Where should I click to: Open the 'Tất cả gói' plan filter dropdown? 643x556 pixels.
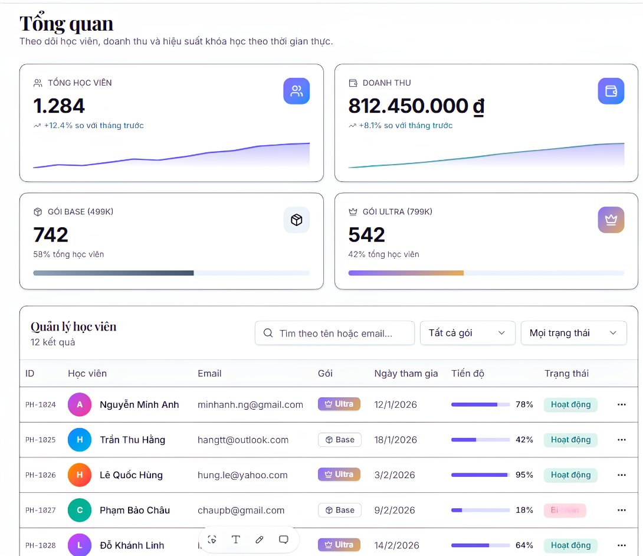click(467, 333)
